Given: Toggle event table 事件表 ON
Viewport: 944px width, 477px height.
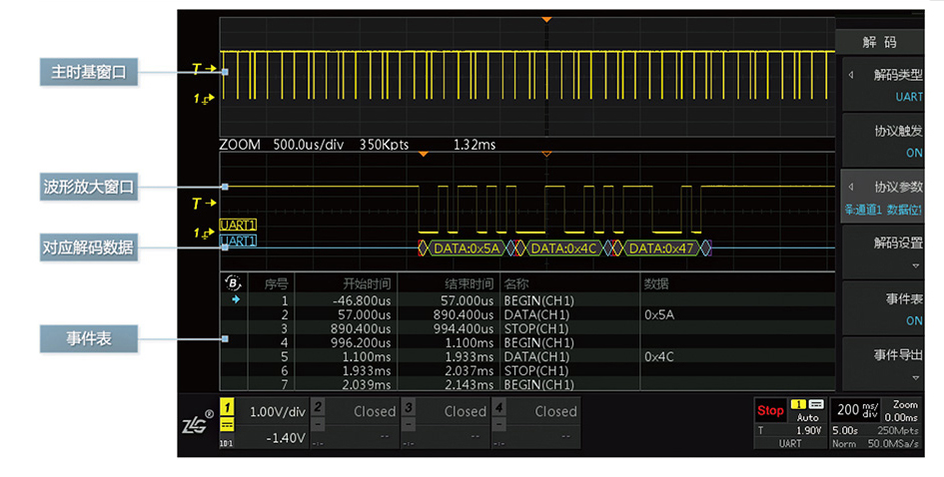Looking at the screenshot, I should pos(882,308).
